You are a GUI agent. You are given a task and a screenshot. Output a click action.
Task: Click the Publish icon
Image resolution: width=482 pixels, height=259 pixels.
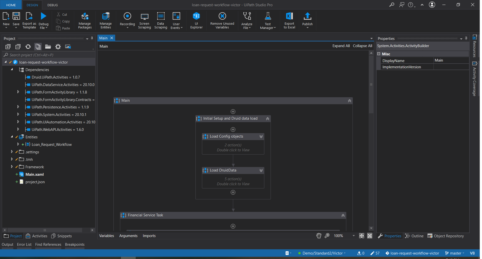307,16
